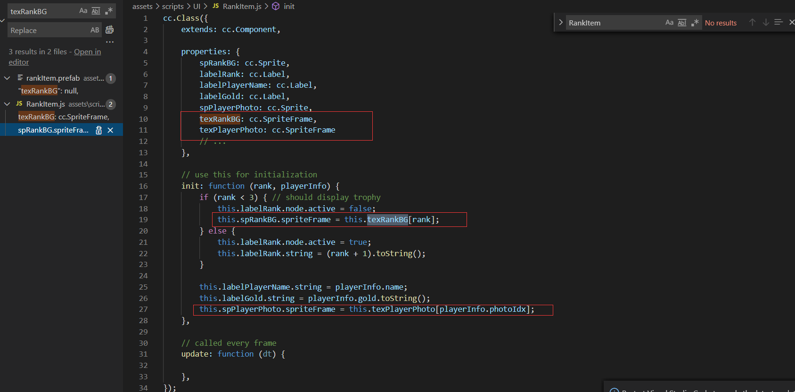Click selected texRankBG on line 19
The height and width of the screenshot is (392, 795).
pos(387,220)
